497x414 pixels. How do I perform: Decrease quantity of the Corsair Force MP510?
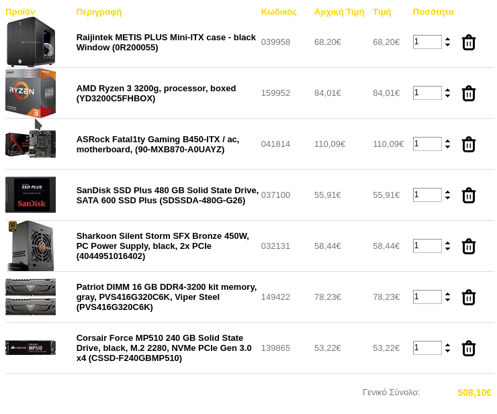(447, 351)
